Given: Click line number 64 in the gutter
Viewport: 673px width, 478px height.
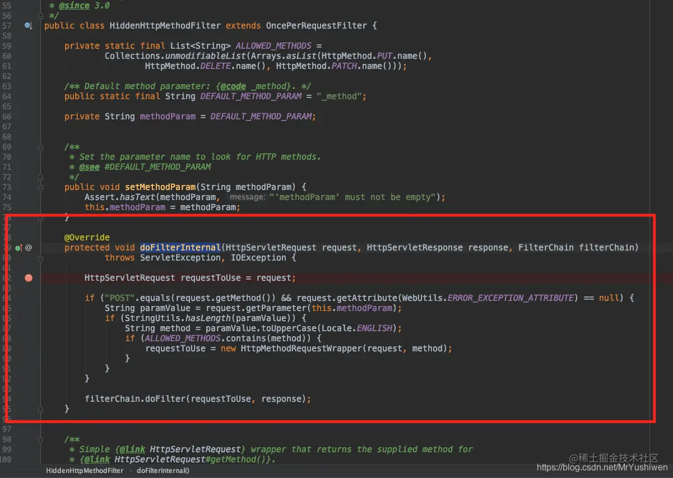Looking at the screenshot, I should click(x=7, y=96).
